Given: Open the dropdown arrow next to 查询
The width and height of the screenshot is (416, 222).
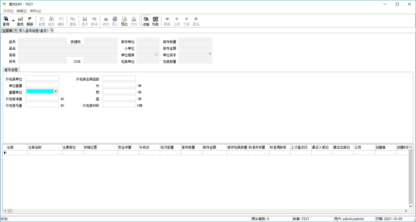Looking at the screenshot, I should click(13, 21).
